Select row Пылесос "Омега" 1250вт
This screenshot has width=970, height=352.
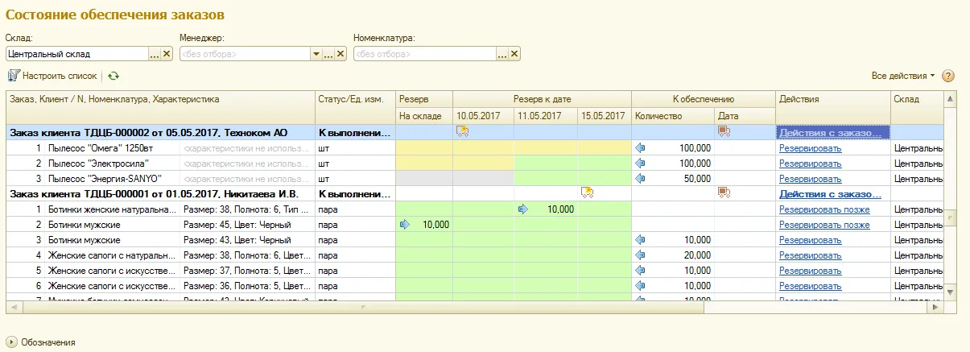coord(475,148)
